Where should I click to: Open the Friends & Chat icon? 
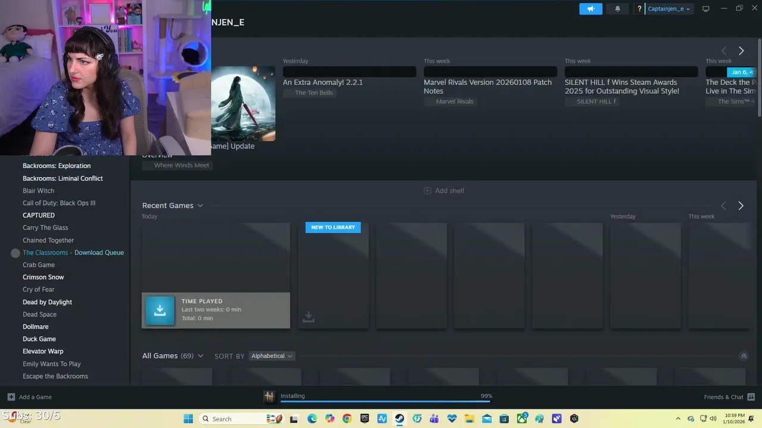click(x=751, y=396)
